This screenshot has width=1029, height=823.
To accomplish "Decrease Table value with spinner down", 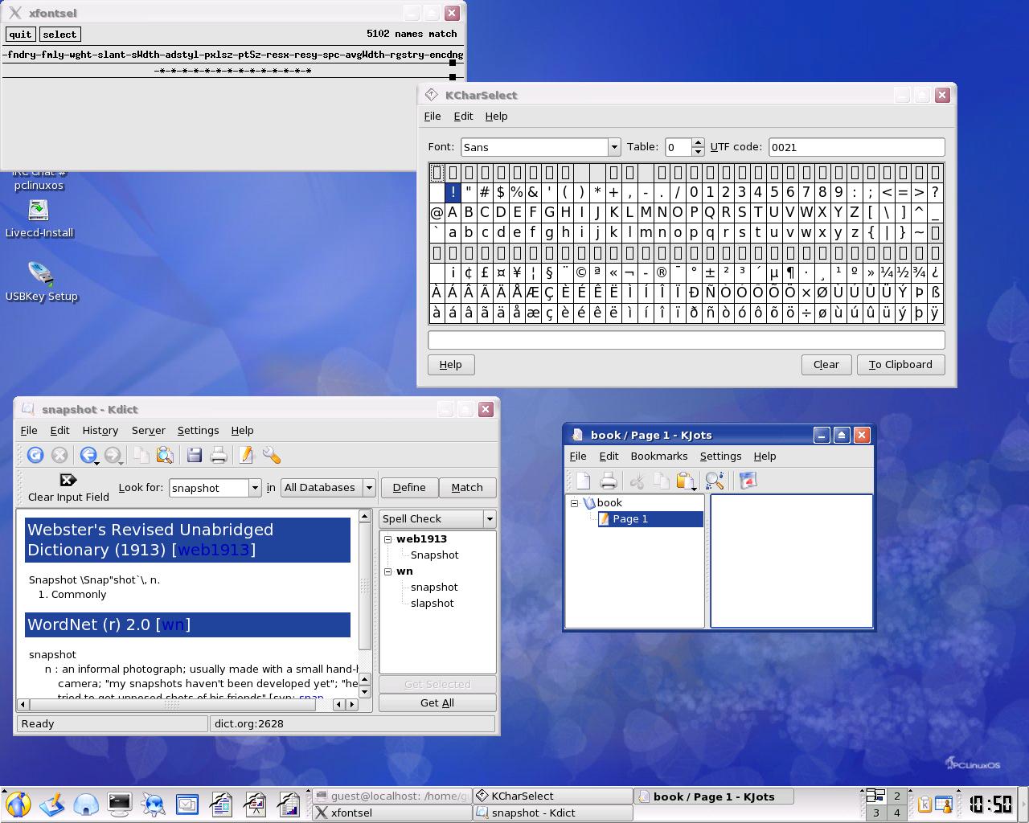I will (698, 152).
